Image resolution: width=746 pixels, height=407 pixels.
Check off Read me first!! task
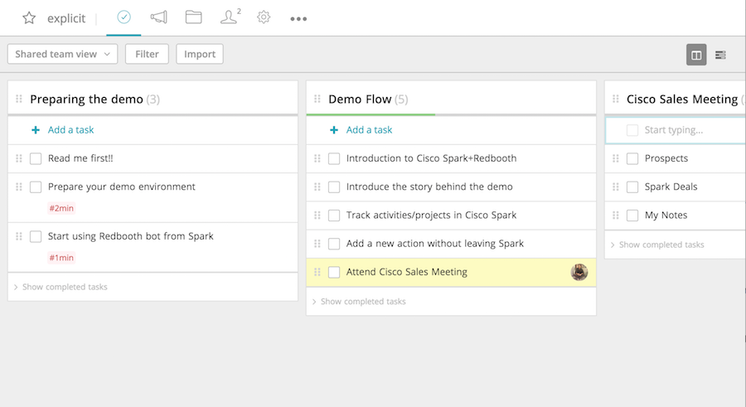click(x=36, y=158)
